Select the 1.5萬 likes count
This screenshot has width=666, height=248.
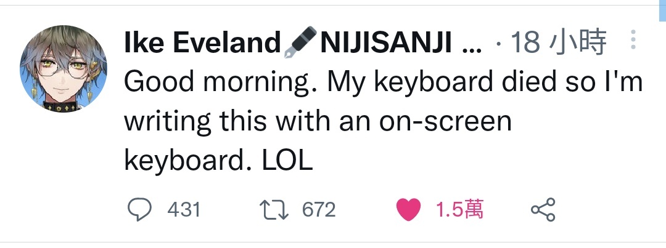pyautogui.click(x=459, y=209)
